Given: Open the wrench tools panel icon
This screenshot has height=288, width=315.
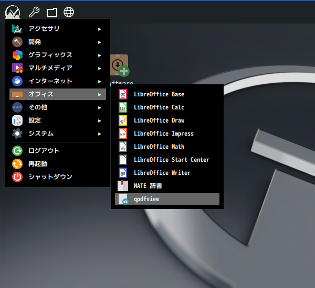Looking at the screenshot, I should 34,12.
